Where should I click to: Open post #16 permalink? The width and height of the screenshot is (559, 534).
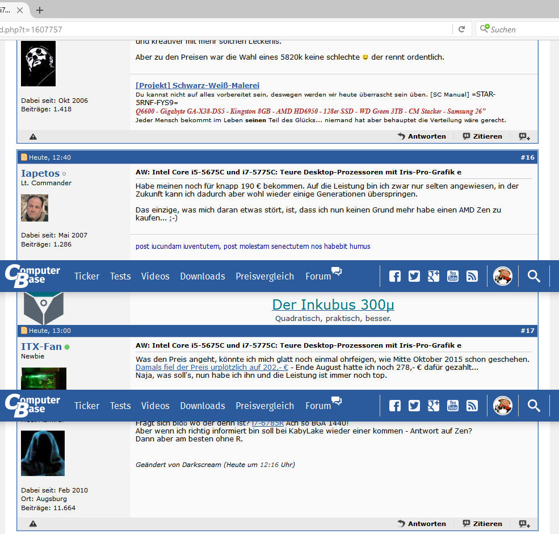527,157
